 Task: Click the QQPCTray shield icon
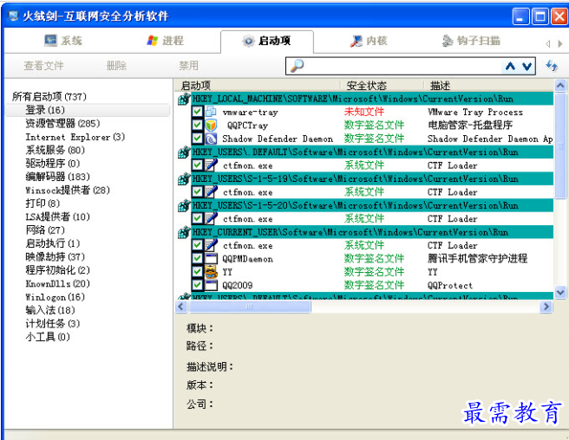[x=211, y=125]
